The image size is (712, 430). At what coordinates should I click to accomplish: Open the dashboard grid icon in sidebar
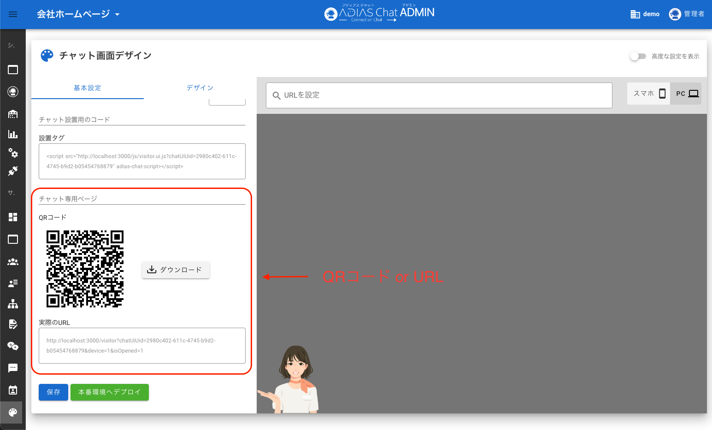[x=13, y=217]
